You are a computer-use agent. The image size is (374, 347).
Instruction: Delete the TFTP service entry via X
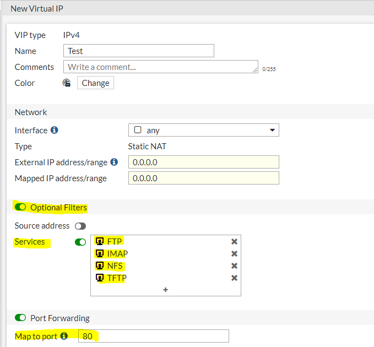(x=234, y=278)
